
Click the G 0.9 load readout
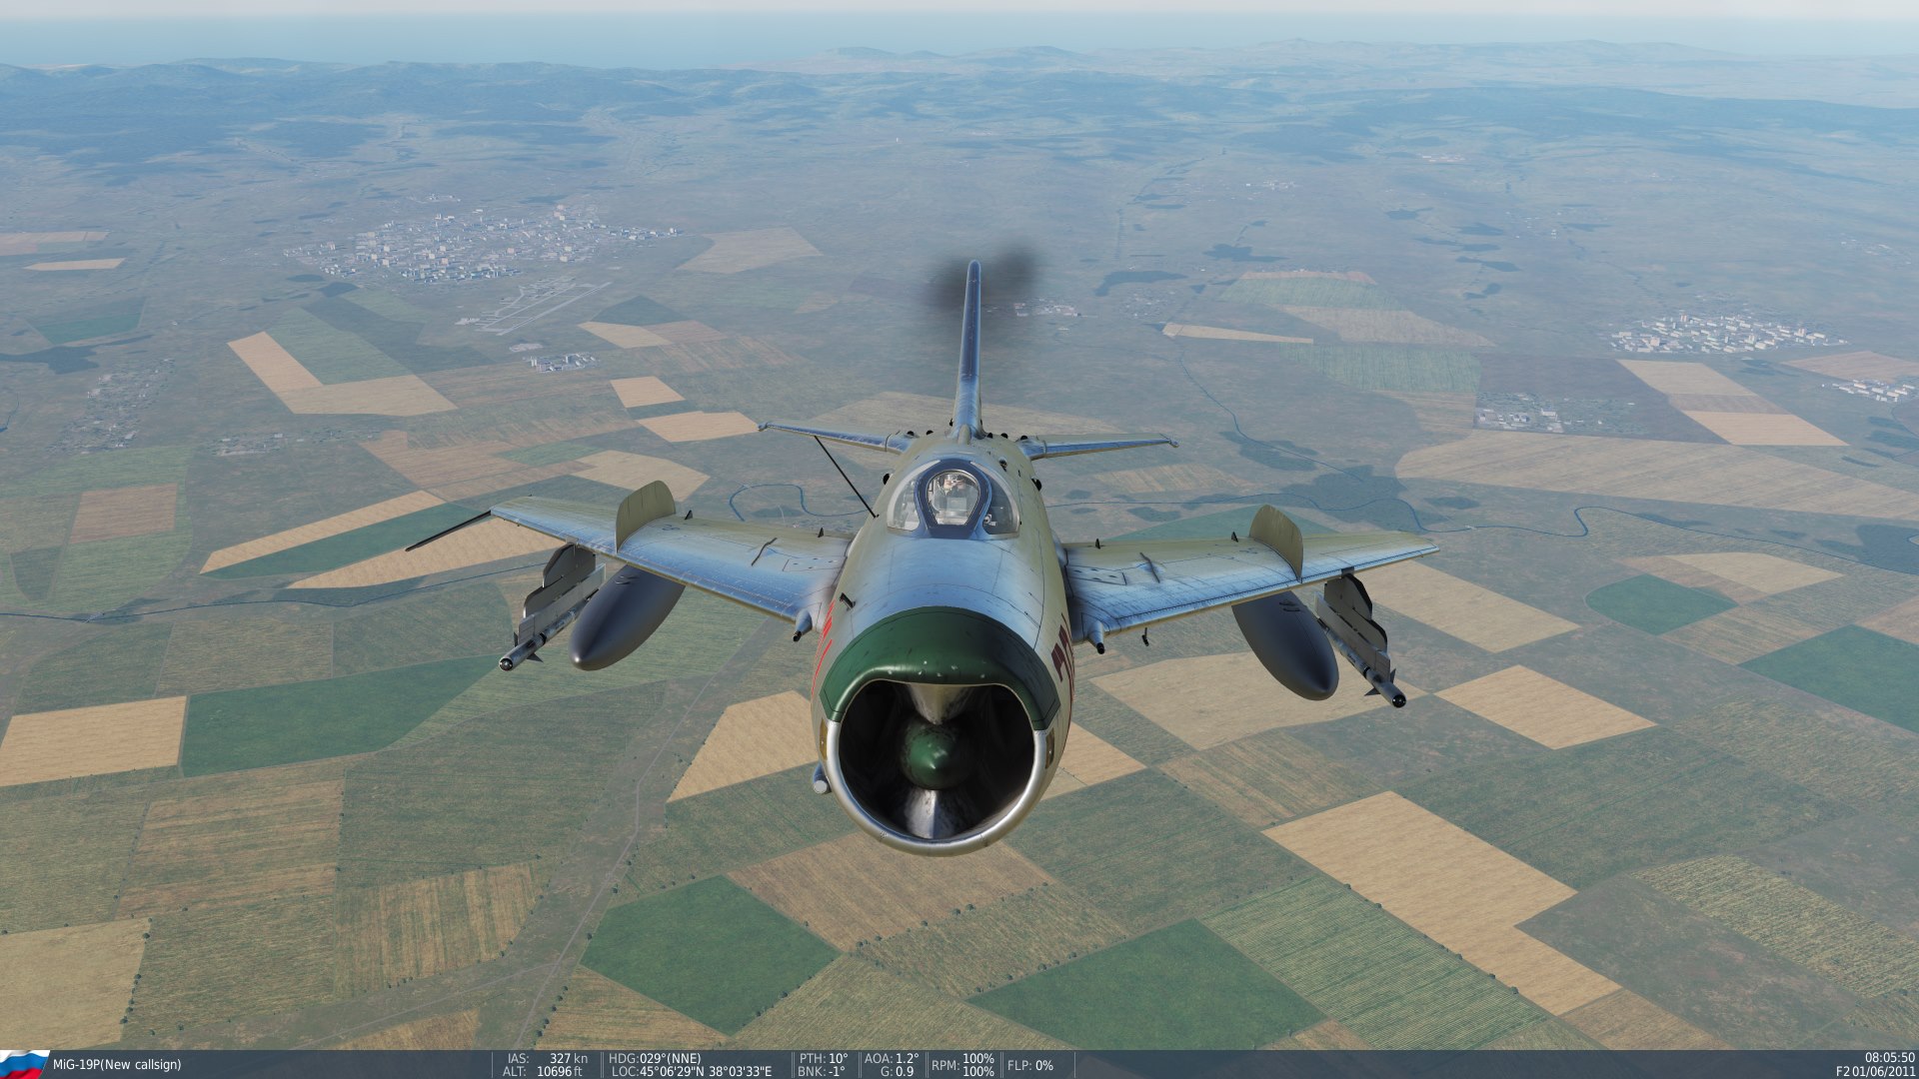897,1072
